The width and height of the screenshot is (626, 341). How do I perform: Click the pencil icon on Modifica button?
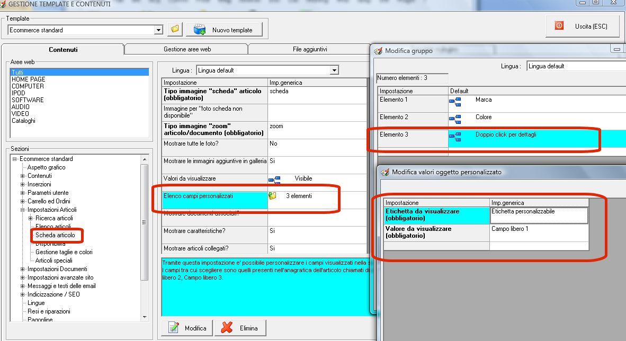pyautogui.click(x=173, y=327)
